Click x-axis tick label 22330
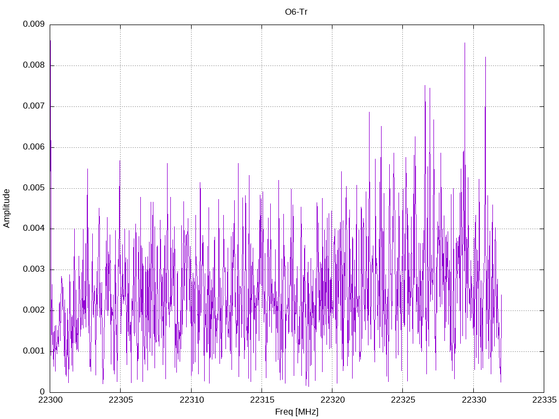This screenshot has height=419, width=559. (474, 400)
